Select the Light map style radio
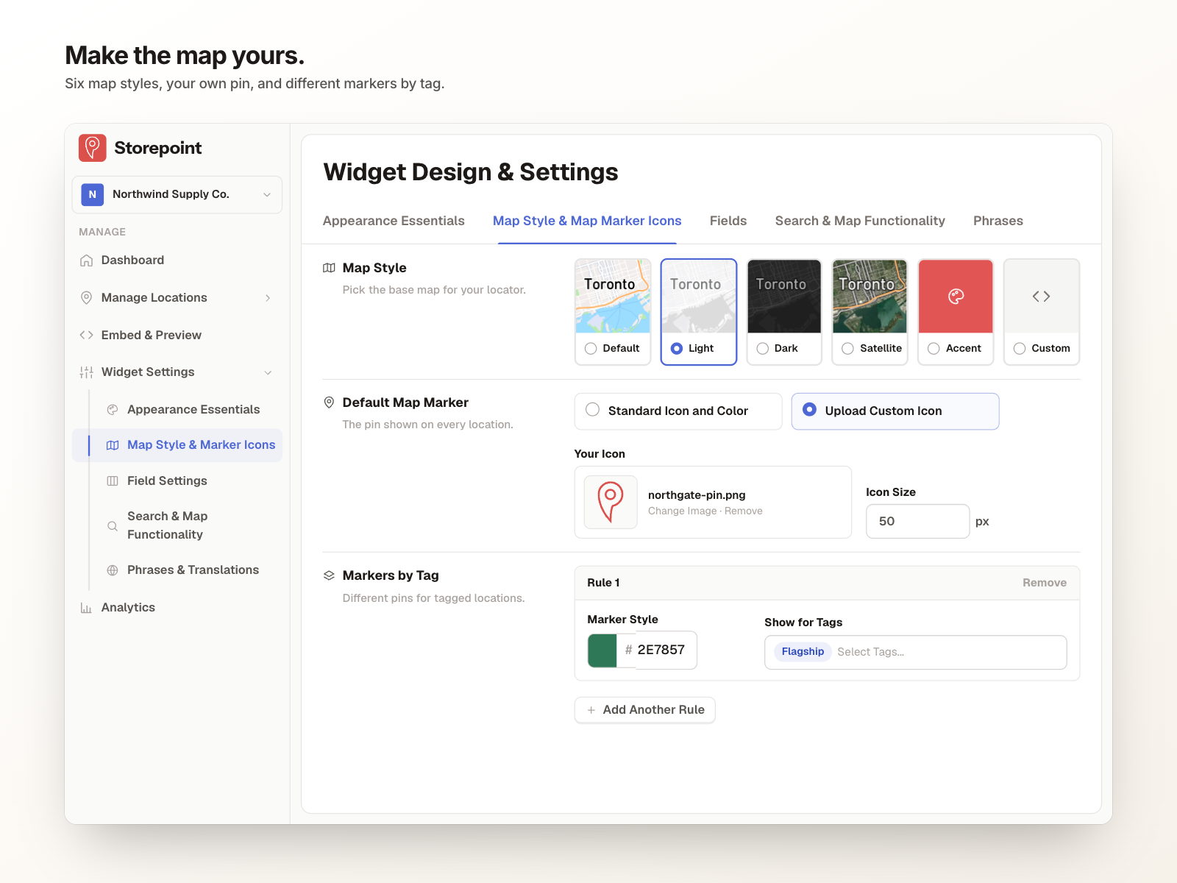This screenshot has width=1177, height=883. pos(677,349)
